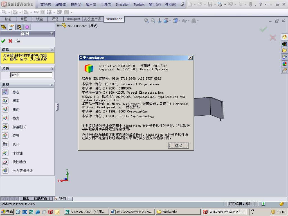Screen dimensions: 288x216
Task: Open the Toolbox menu
Action: click(139, 4)
